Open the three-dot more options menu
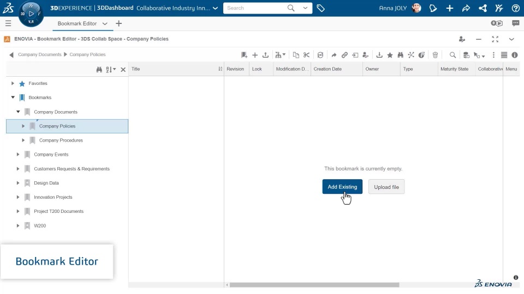This screenshot has width=524, height=294. coord(493,55)
